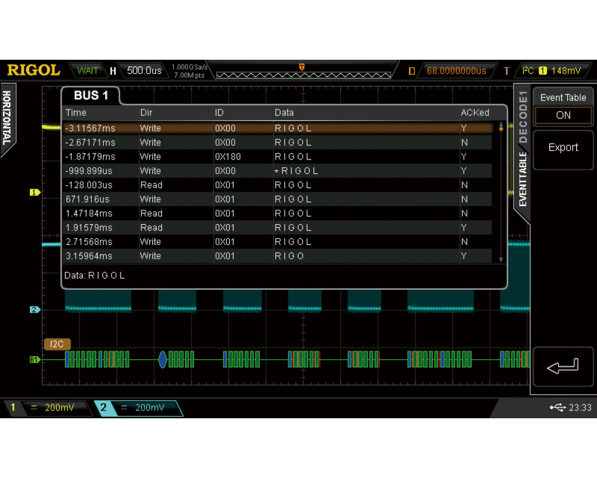Click the USB connection status icon
Viewport: 597px width, 478px height.
(558, 407)
